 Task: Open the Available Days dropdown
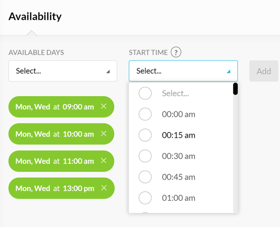tap(63, 71)
